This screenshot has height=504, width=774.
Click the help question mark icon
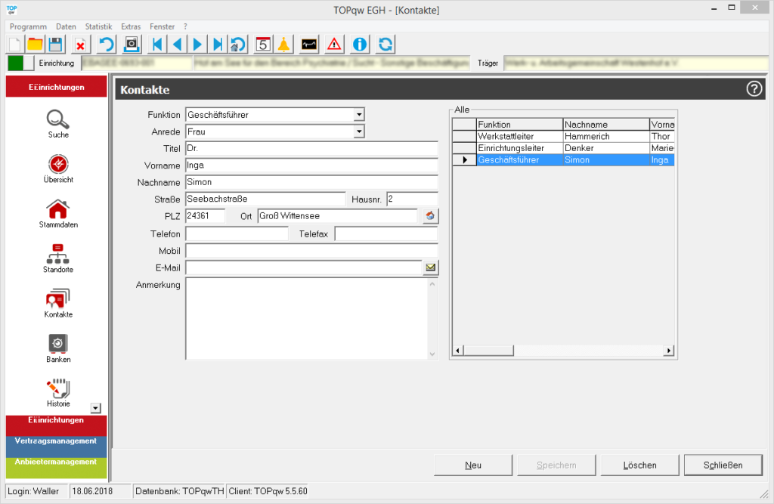754,89
